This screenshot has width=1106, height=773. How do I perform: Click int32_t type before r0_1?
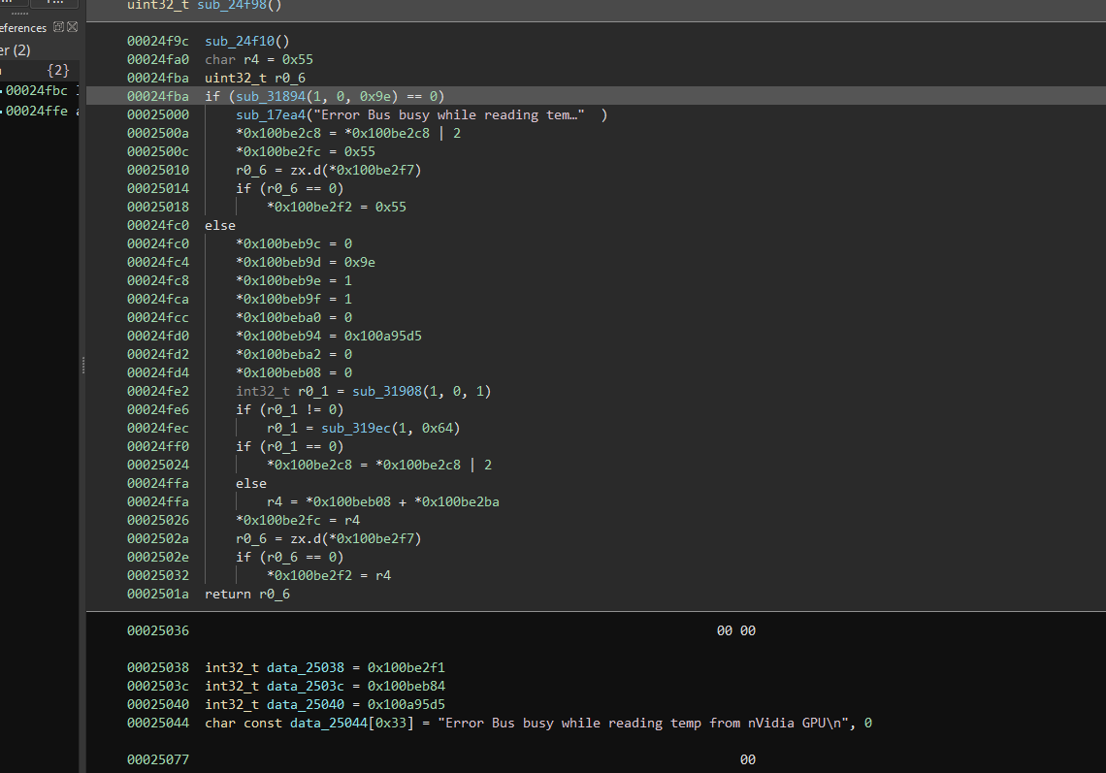(x=262, y=391)
